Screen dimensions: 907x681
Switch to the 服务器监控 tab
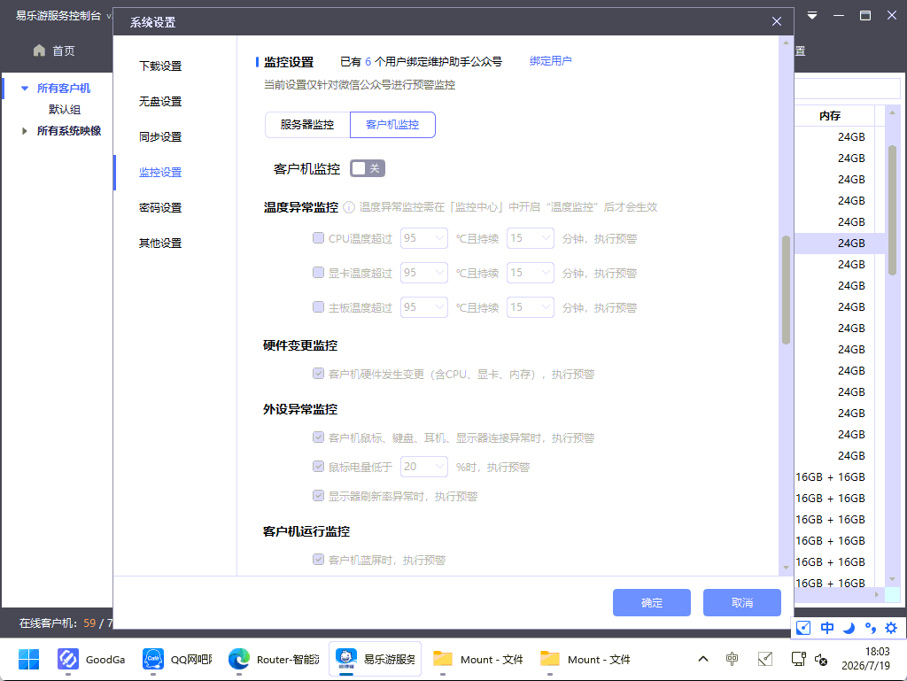coord(307,125)
